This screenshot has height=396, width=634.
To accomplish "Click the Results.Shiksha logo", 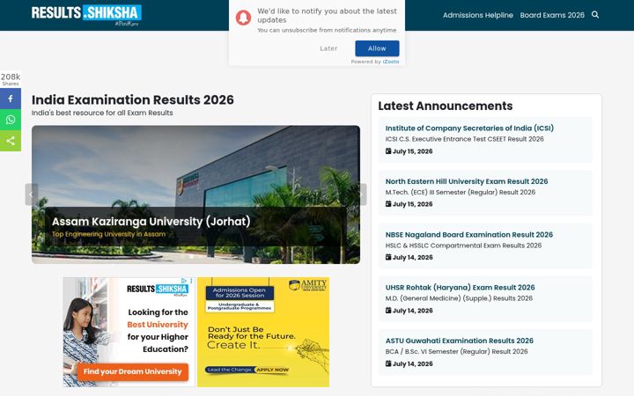I will tap(86, 15).
